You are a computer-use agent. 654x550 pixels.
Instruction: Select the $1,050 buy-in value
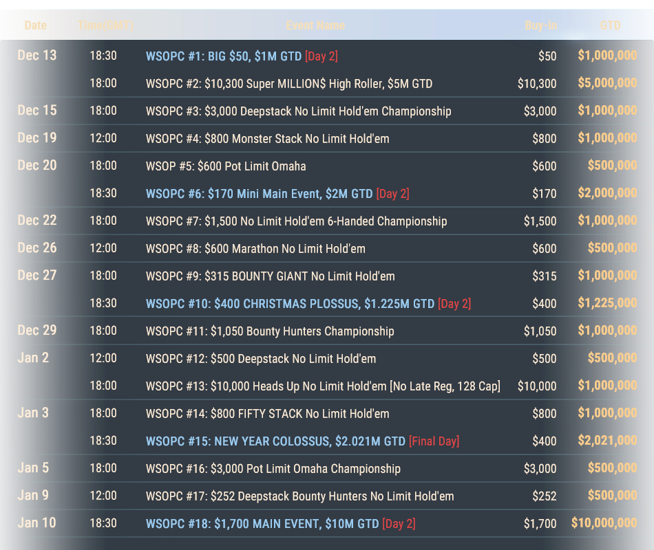[540, 331]
